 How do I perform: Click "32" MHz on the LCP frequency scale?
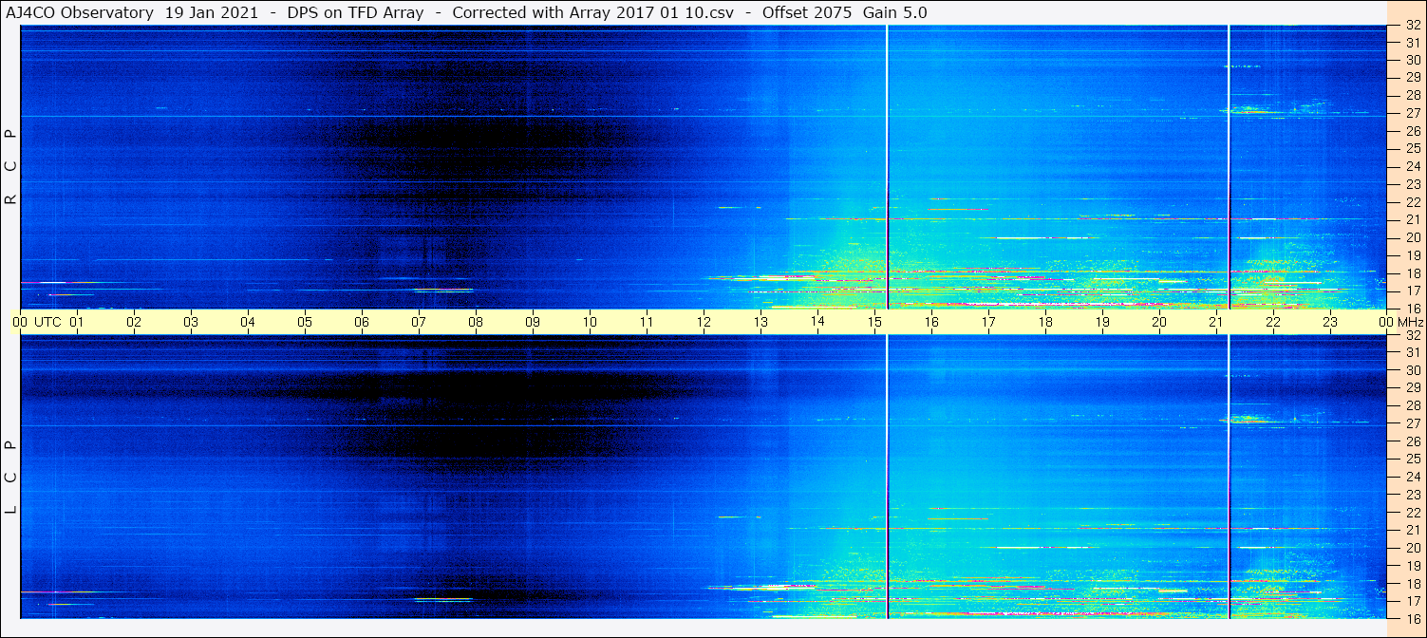(1413, 335)
